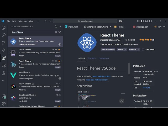Refresh the extensions marketplace list

56,27
